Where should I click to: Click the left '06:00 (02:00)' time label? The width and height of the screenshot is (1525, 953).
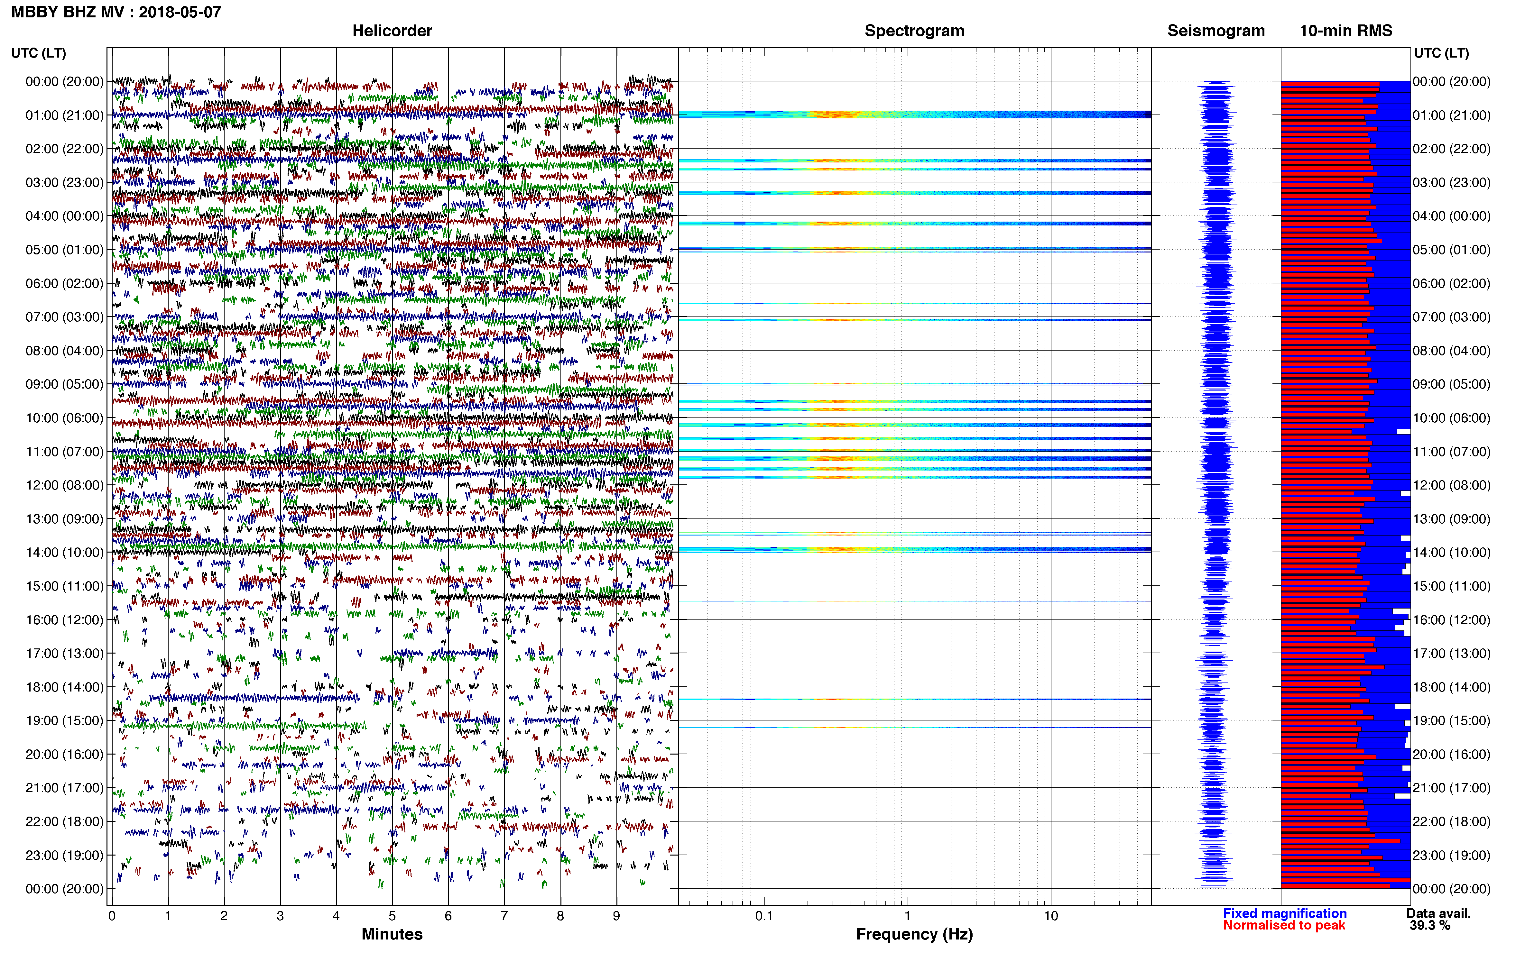[64, 284]
